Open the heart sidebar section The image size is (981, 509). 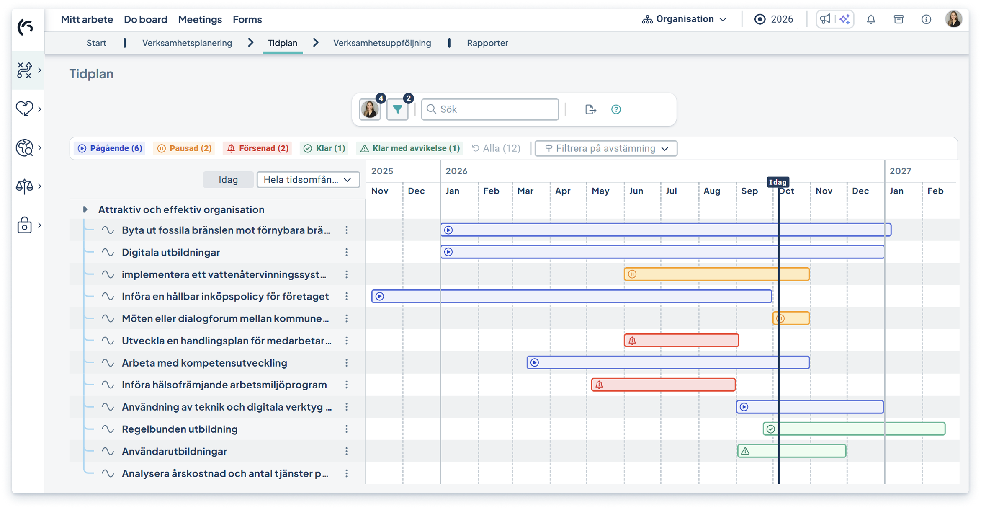(x=25, y=109)
